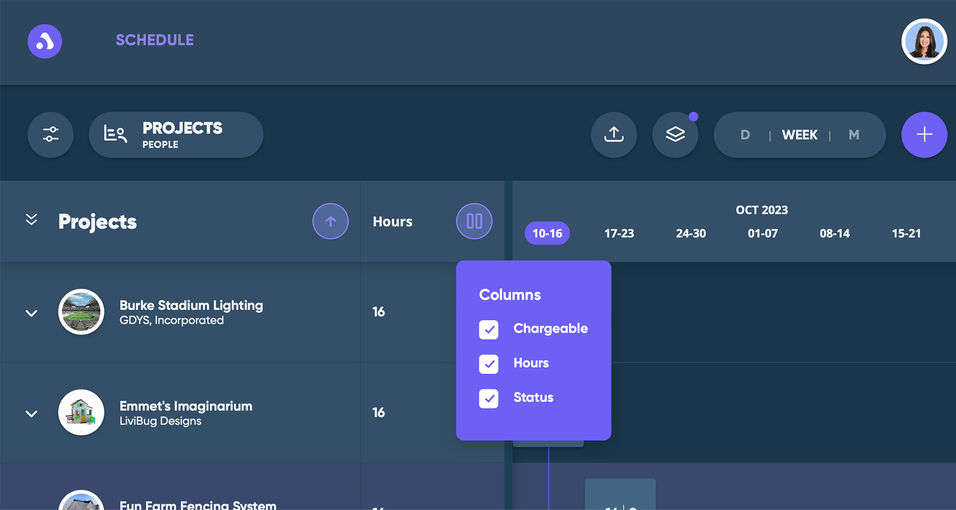Click the export upload icon
Image resolution: width=956 pixels, height=510 pixels.
tap(614, 134)
